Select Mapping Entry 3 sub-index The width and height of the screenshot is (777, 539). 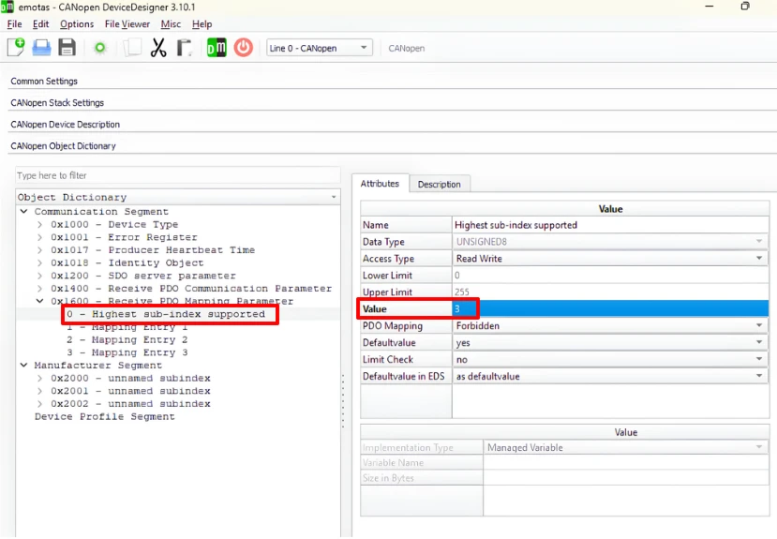click(127, 352)
